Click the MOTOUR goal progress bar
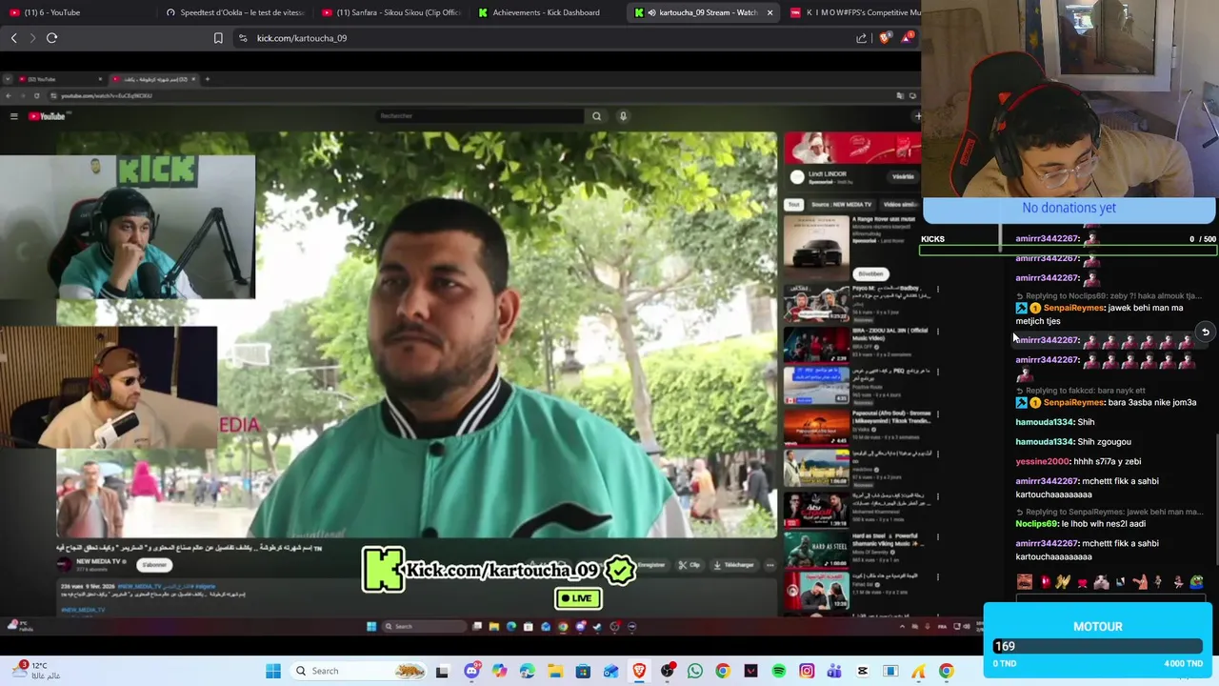 coord(1097,646)
